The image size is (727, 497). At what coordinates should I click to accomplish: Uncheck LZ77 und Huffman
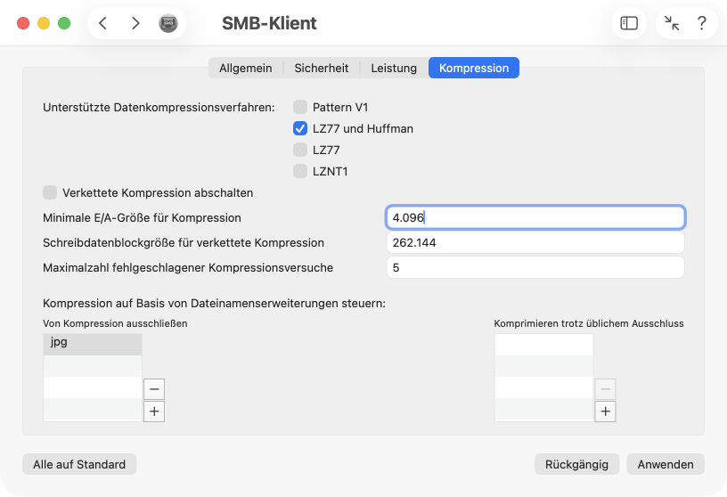coord(300,128)
